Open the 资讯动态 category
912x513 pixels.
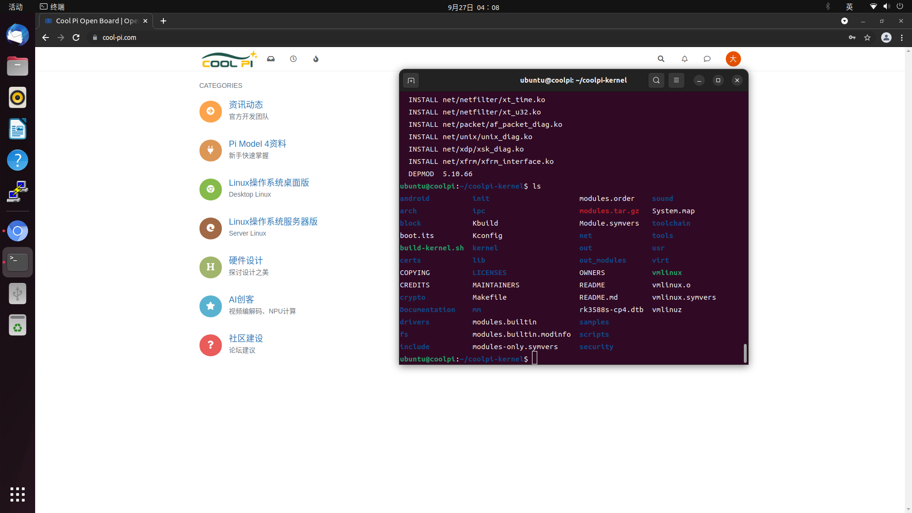(246, 104)
